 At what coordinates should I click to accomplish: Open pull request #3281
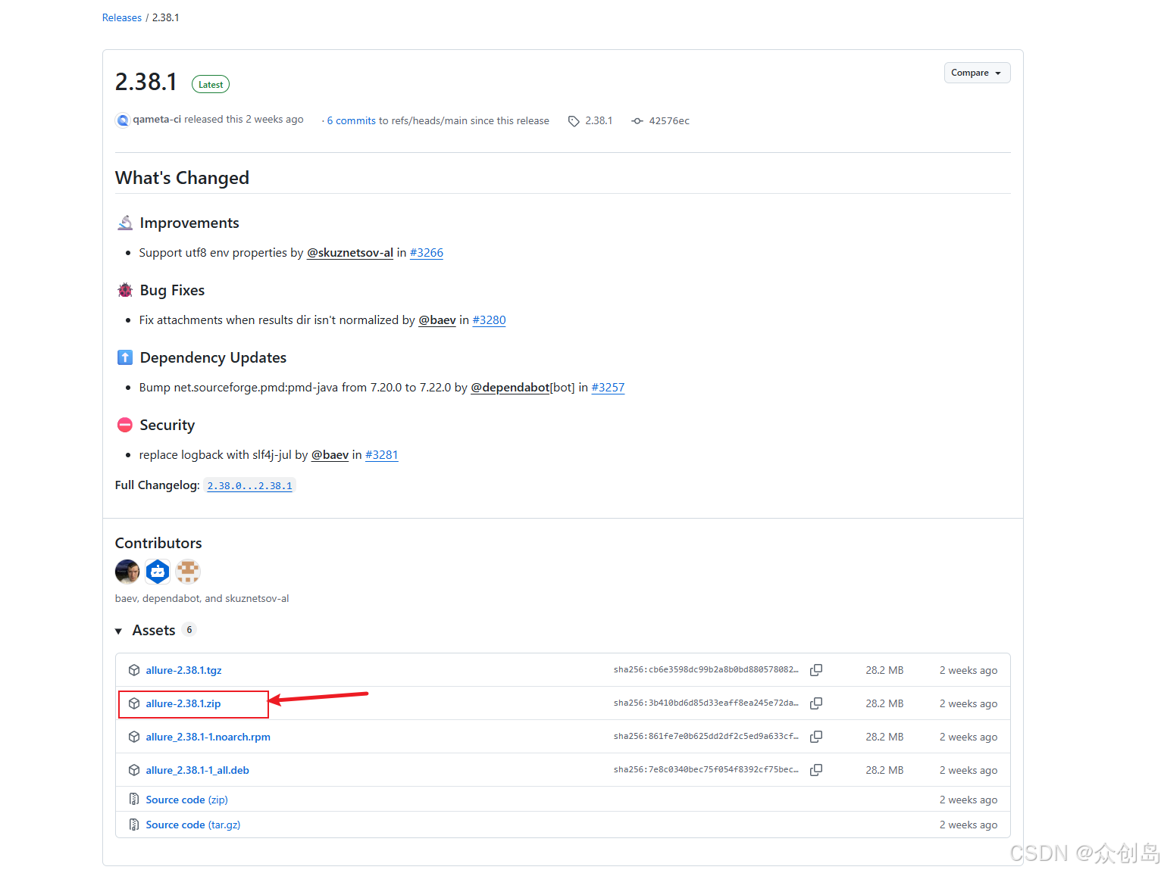pyautogui.click(x=382, y=455)
